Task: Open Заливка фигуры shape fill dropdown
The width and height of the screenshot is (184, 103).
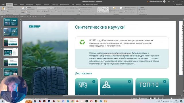Action: (130, 8)
